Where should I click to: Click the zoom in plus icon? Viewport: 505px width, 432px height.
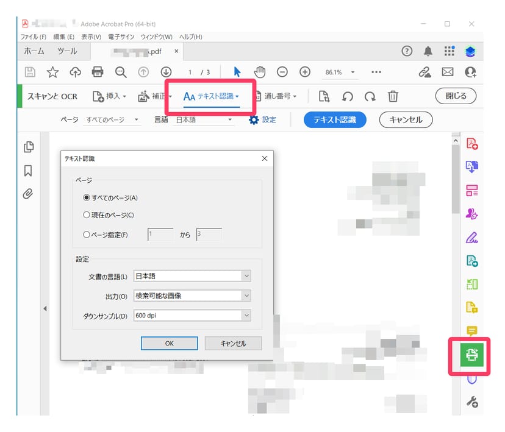click(x=305, y=72)
